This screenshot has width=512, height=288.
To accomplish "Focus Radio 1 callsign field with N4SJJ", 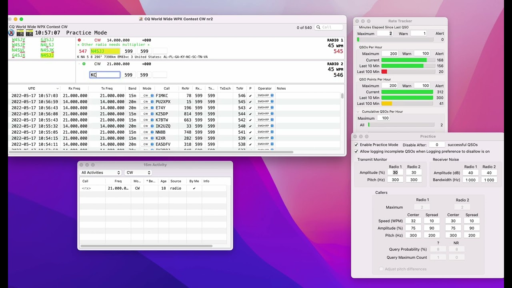I will click(105, 51).
